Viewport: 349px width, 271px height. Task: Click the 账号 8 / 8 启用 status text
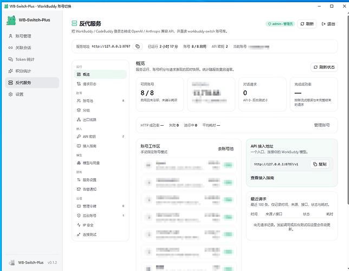click(x=195, y=47)
